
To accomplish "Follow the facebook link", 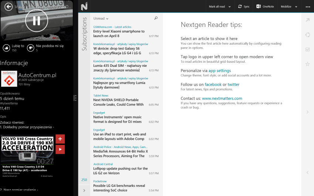I will coord(213,85).
